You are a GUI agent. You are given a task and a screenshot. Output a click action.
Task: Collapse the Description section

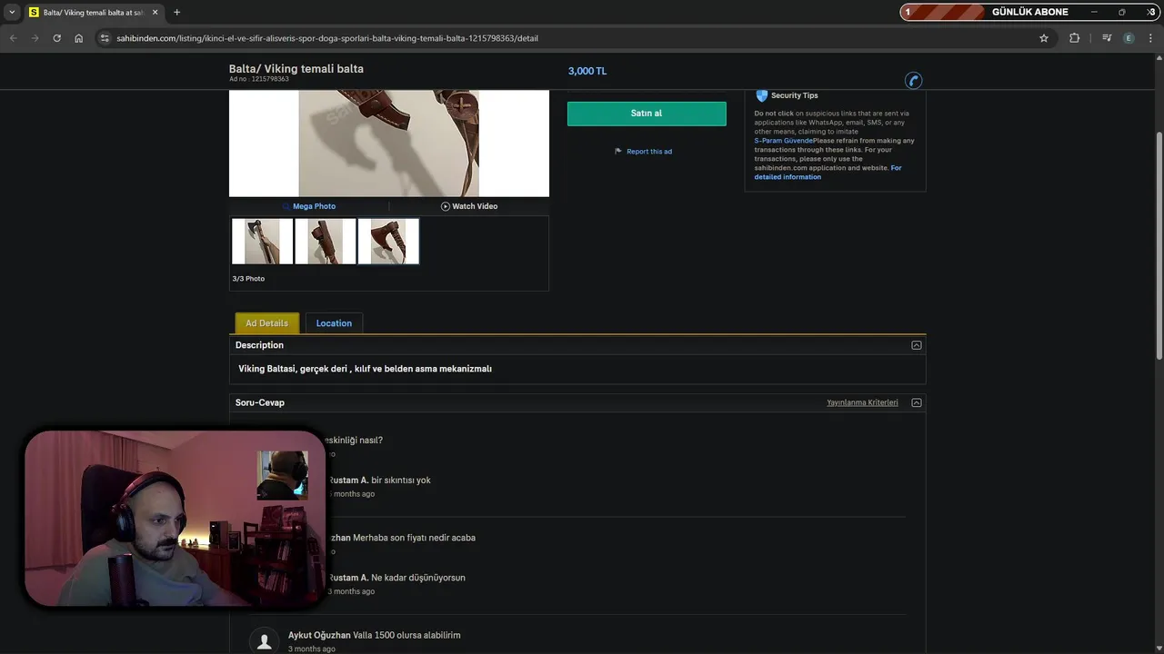[x=917, y=345]
